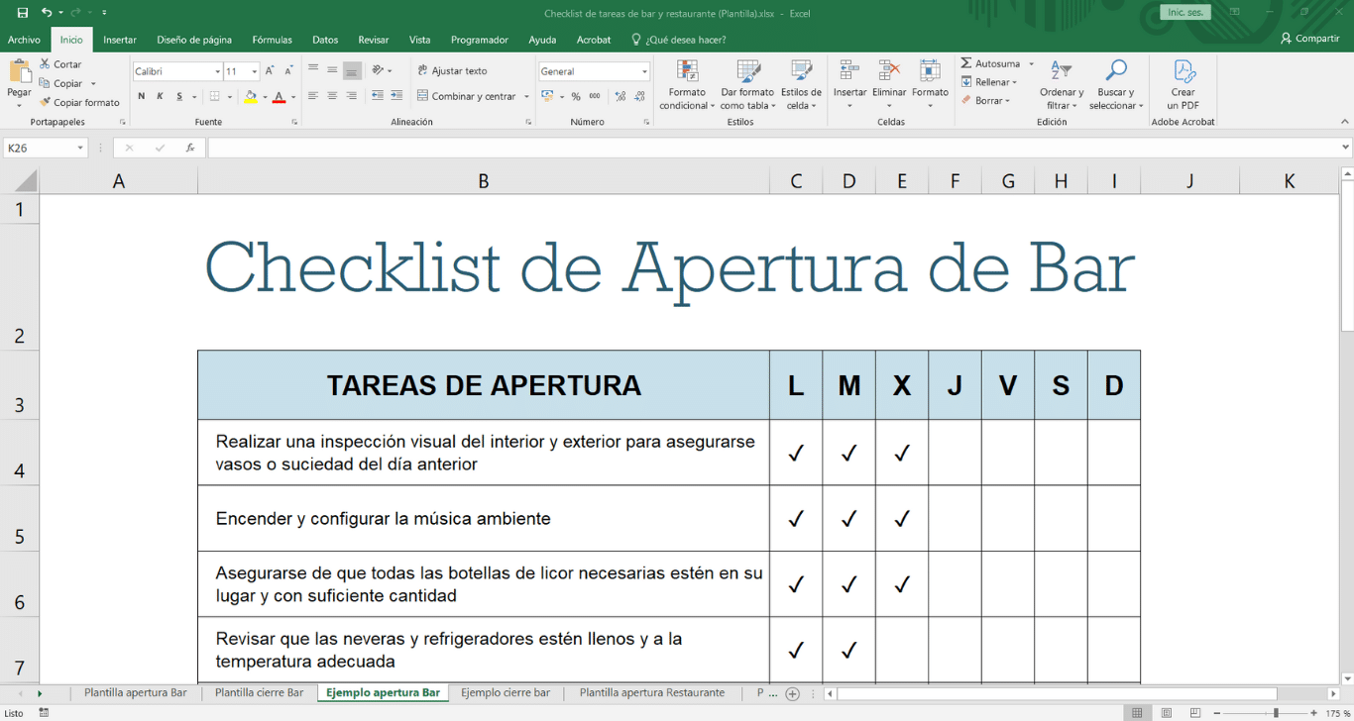Toggle italic (K) formatting
The width and height of the screenshot is (1354, 721).
(x=160, y=97)
